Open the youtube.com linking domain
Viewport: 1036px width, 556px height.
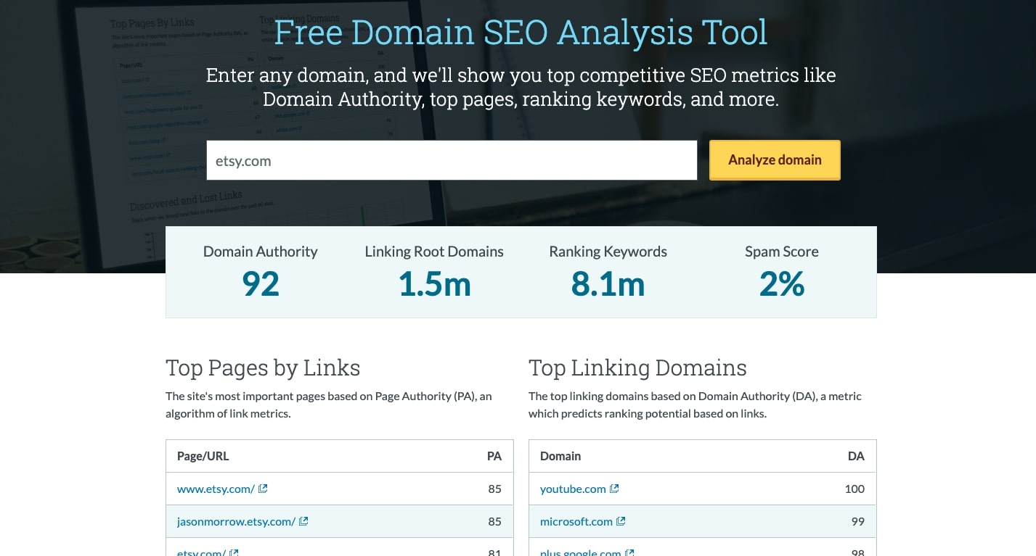[573, 489]
